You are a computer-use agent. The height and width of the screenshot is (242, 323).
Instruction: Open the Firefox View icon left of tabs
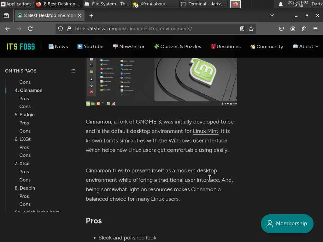click(x=6, y=16)
